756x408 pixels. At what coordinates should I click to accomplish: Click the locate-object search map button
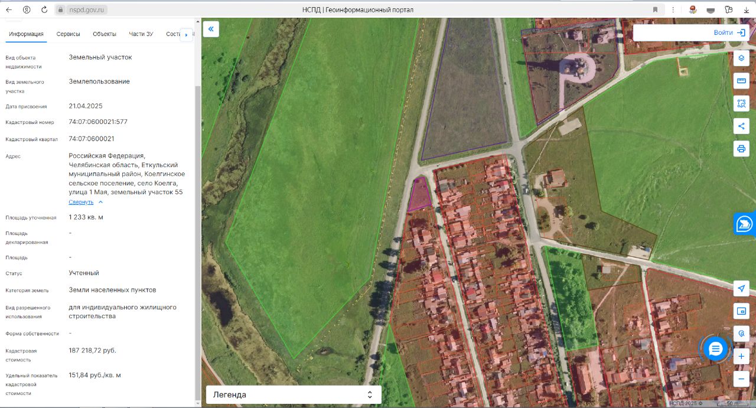(741, 334)
